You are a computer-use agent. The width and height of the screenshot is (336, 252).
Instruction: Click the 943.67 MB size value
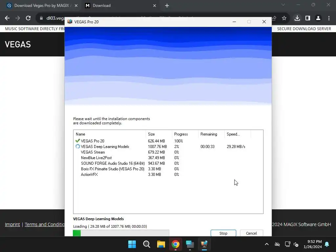pyautogui.click(x=157, y=163)
